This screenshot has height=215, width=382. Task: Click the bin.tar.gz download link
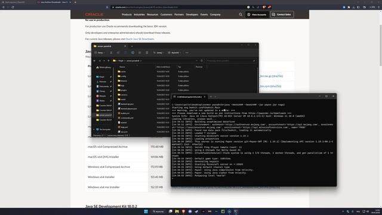coord(271,76)
